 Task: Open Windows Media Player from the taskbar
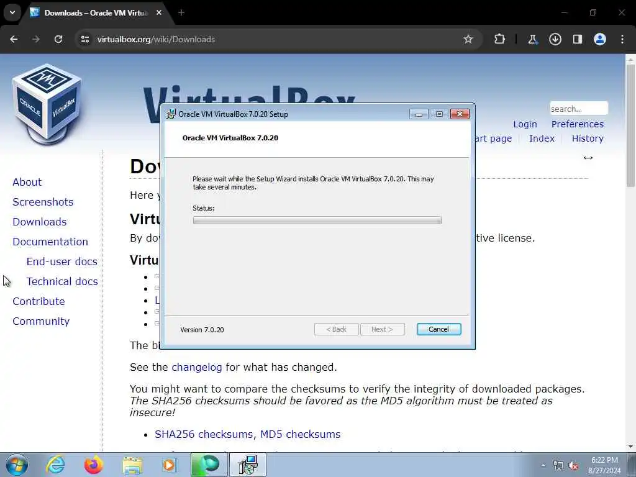pyautogui.click(x=169, y=465)
